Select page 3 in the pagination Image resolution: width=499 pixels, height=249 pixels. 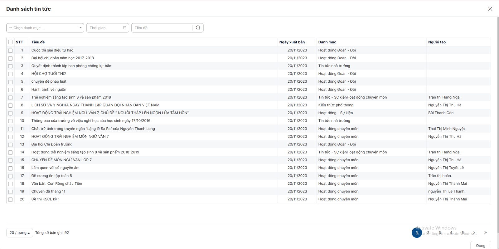440,233
